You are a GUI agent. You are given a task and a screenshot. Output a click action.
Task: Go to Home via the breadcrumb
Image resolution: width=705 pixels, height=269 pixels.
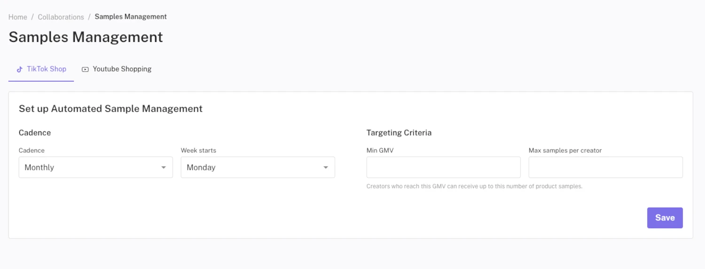[18, 17]
